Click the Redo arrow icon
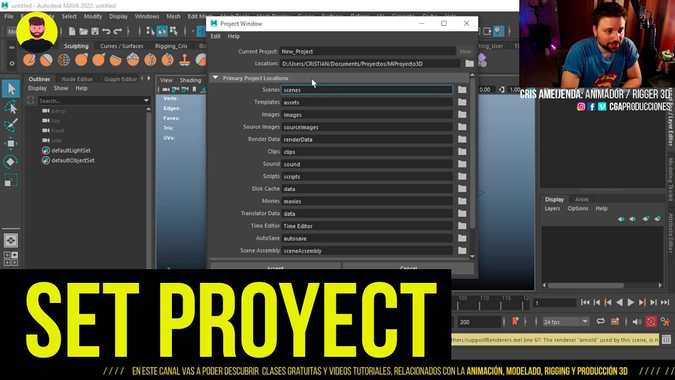This screenshot has height=380, width=675. [x=118, y=31]
